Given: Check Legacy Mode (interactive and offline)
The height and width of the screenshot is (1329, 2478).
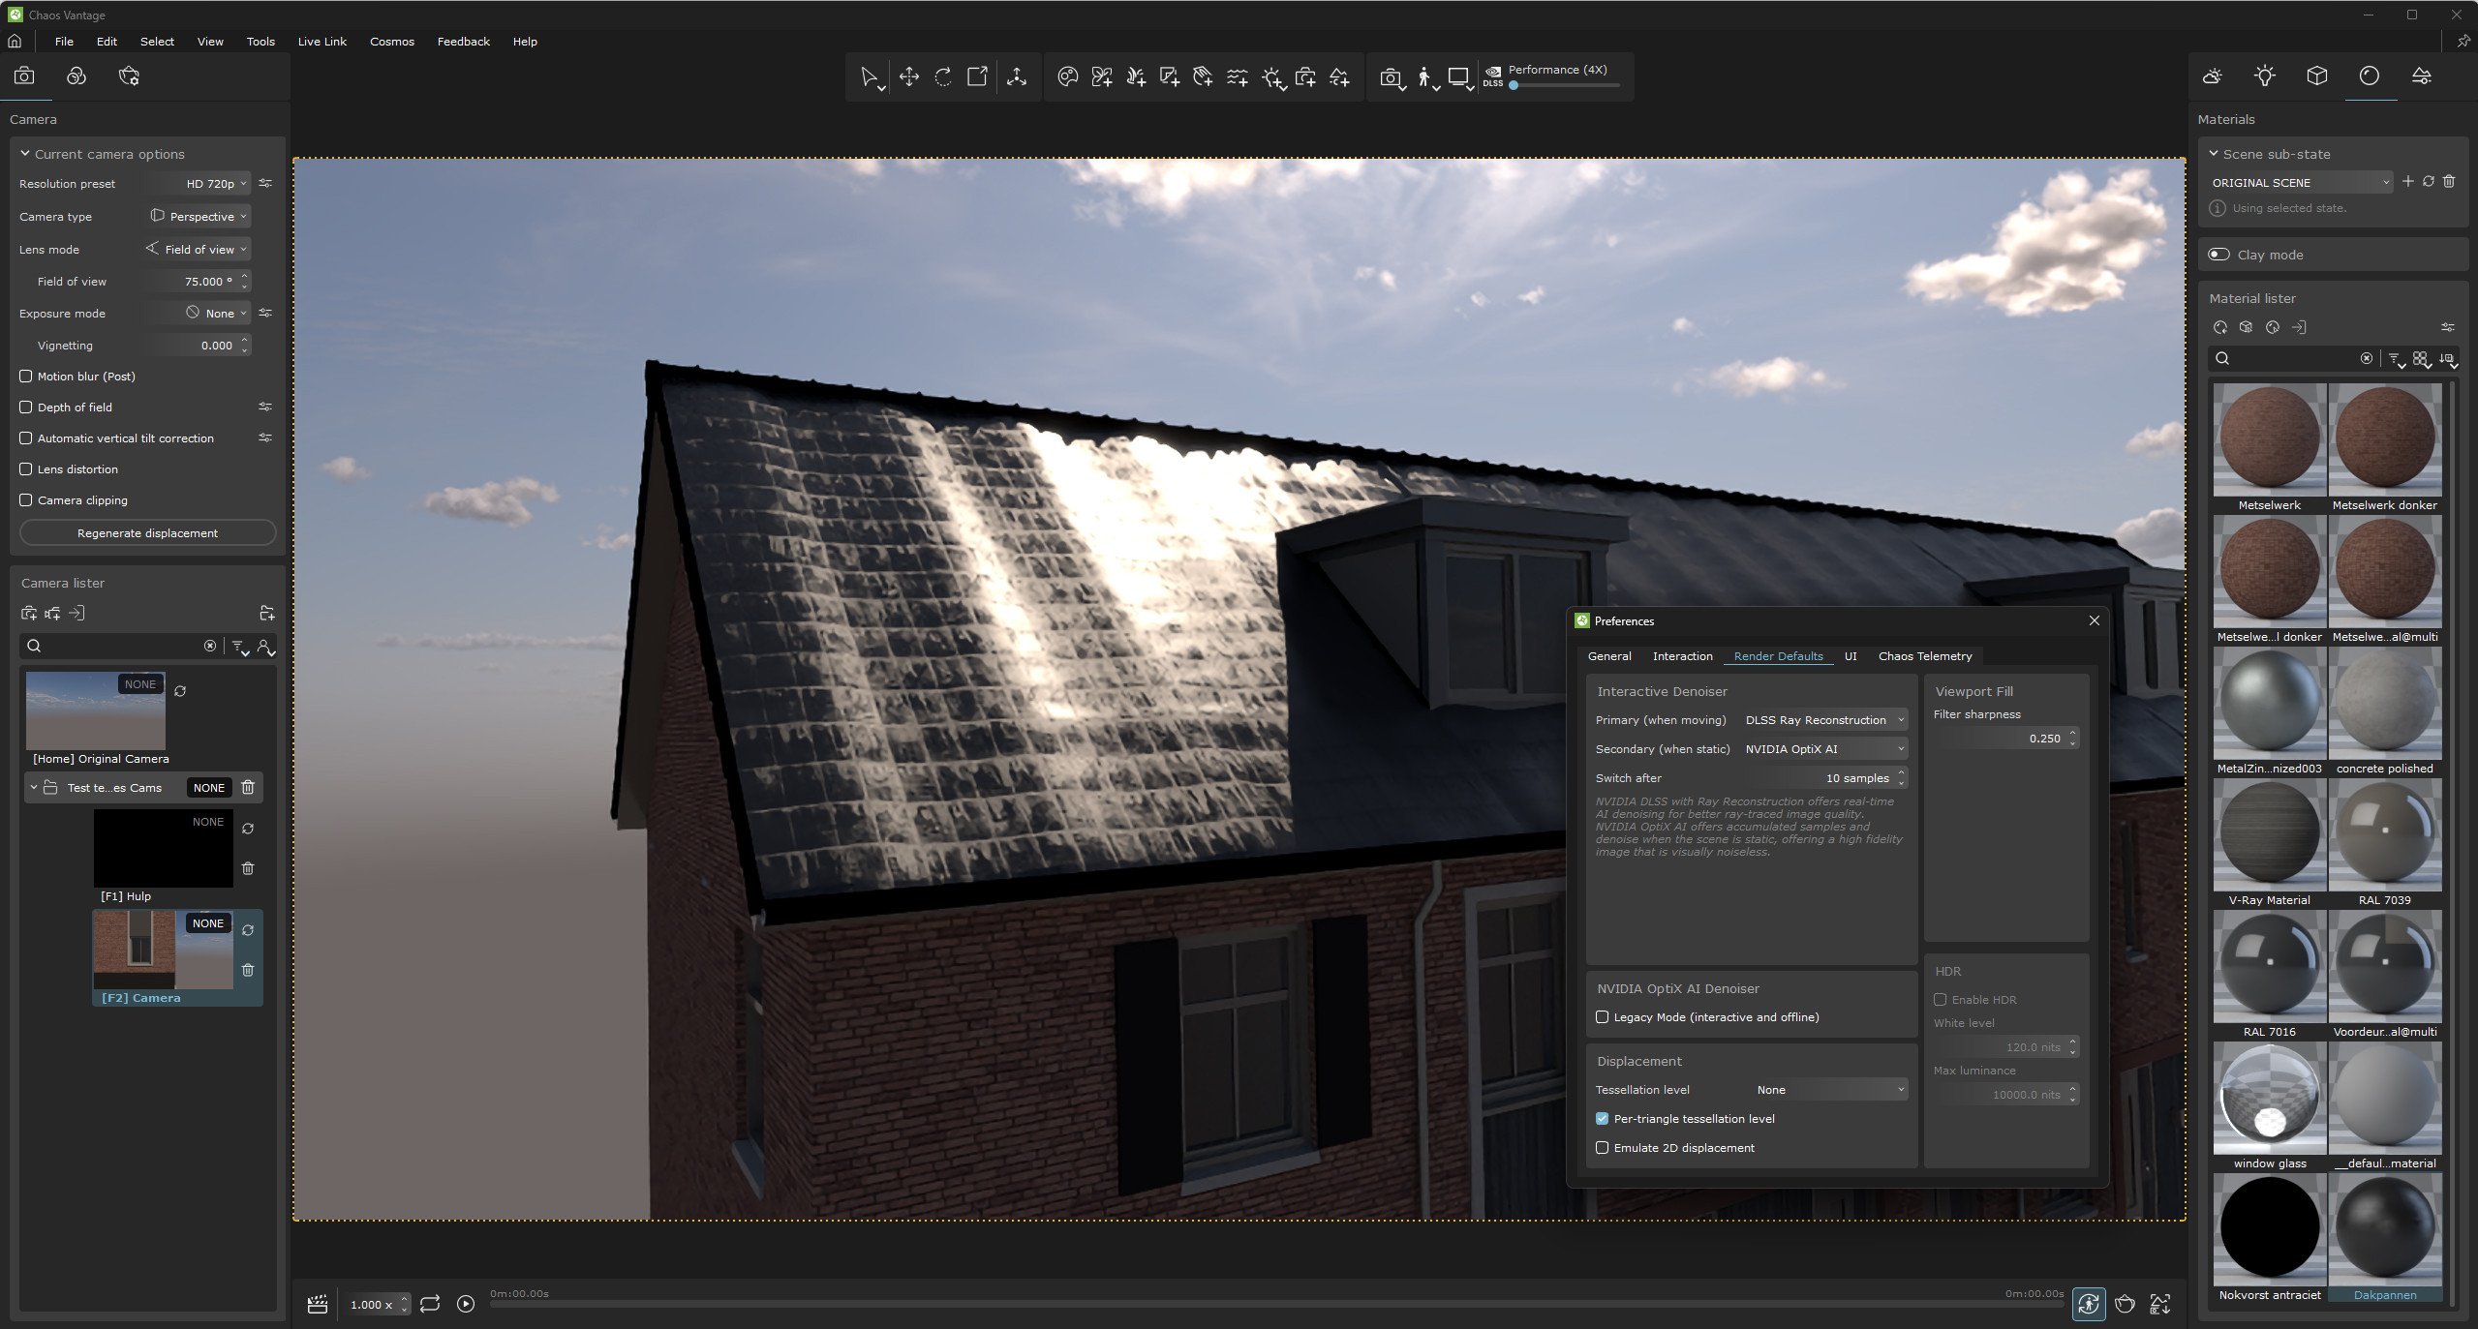Looking at the screenshot, I should pyautogui.click(x=1602, y=1017).
